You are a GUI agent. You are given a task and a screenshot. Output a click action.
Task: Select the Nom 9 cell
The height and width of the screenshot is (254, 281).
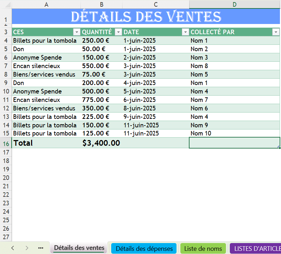234,125
